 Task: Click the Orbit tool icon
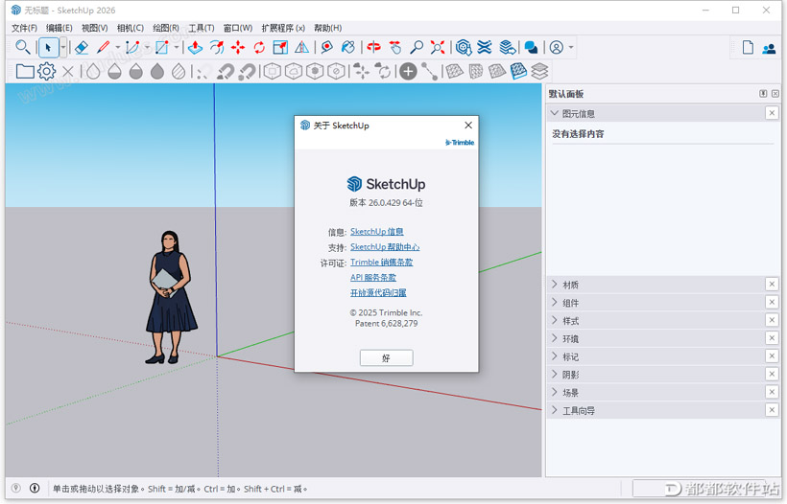click(374, 47)
